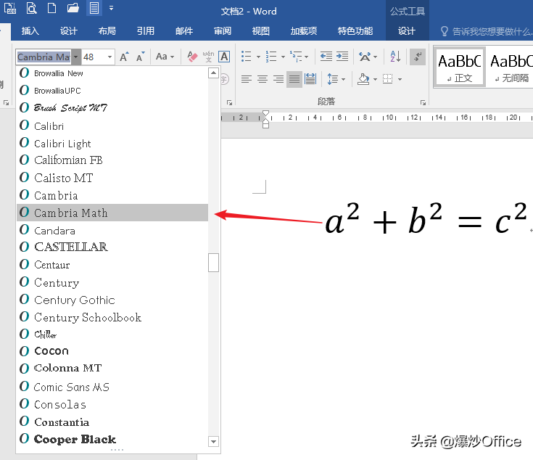
Task: Open line and paragraph spacing menu
Action: 336,80
